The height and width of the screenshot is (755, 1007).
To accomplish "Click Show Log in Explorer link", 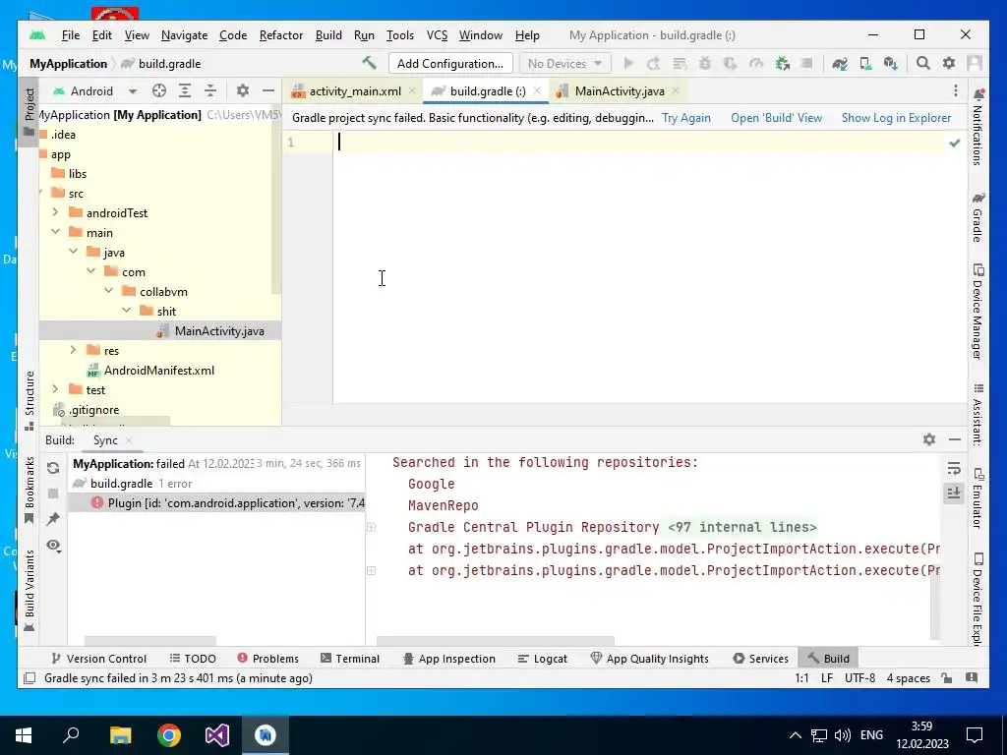I will coord(896,118).
